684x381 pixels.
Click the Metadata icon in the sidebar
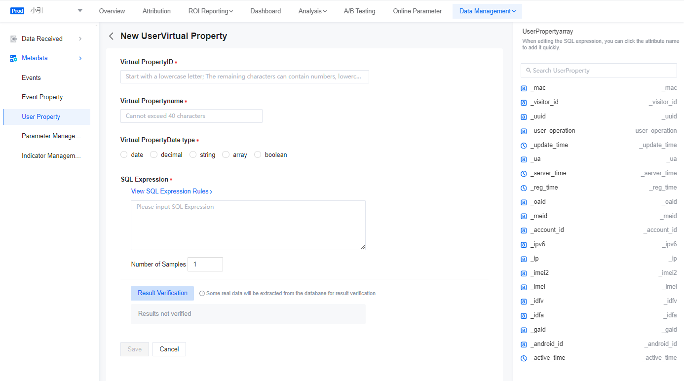point(12,58)
